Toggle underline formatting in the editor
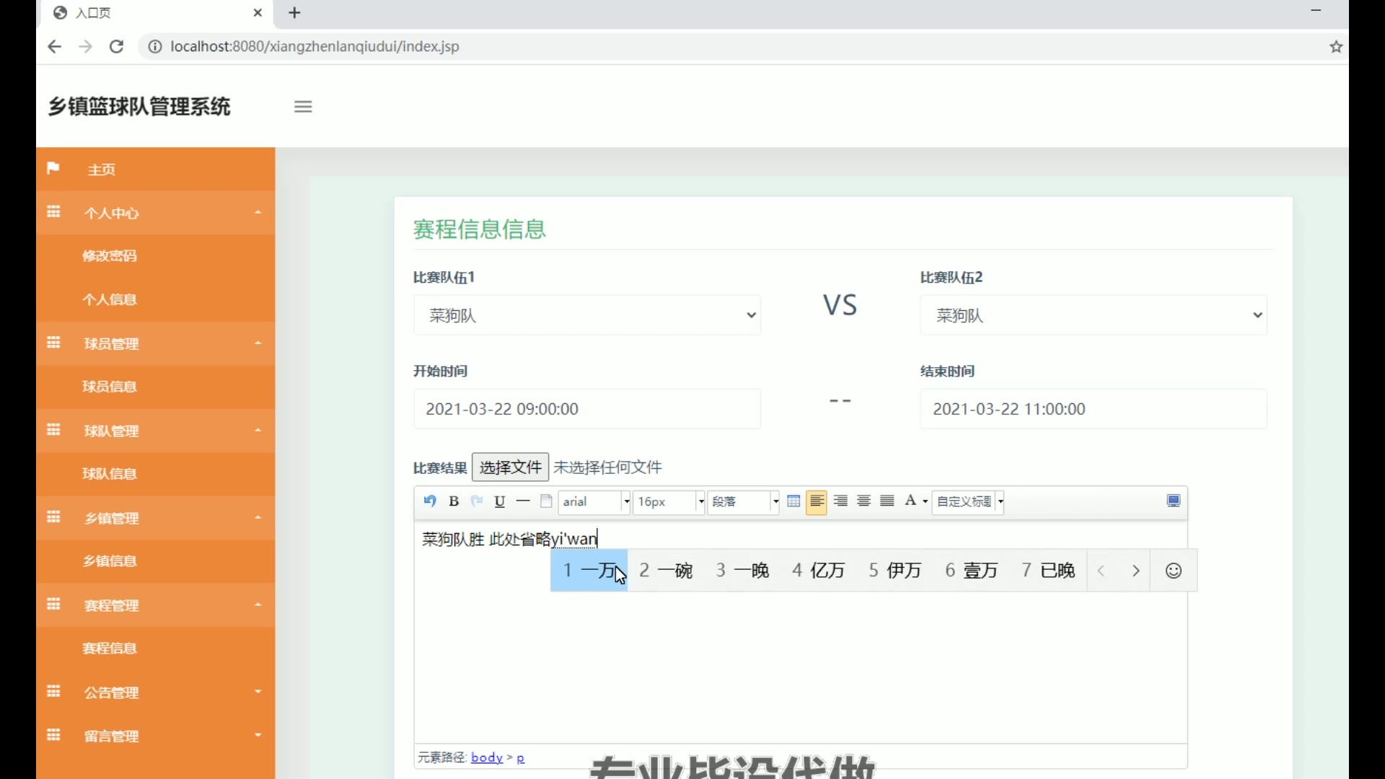The width and height of the screenshot is (1385, 779). 499,501
